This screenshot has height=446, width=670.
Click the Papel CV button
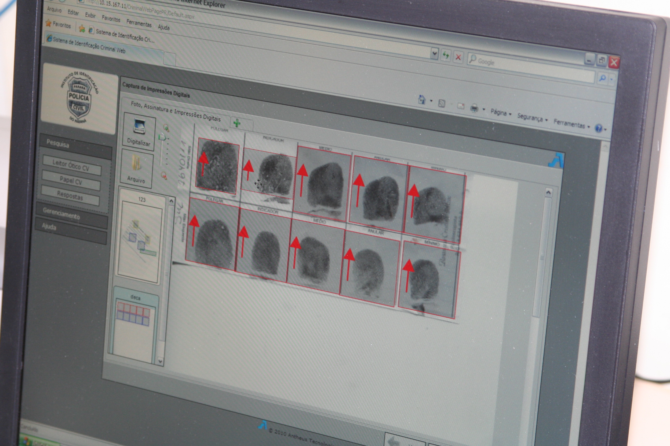click(x=71, y=181)
